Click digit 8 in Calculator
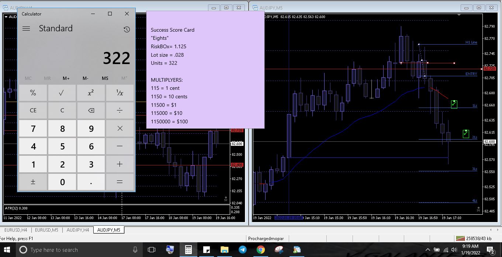Viewport: 502px width, 257px height. pyautogui.click(x=62, y=128)
